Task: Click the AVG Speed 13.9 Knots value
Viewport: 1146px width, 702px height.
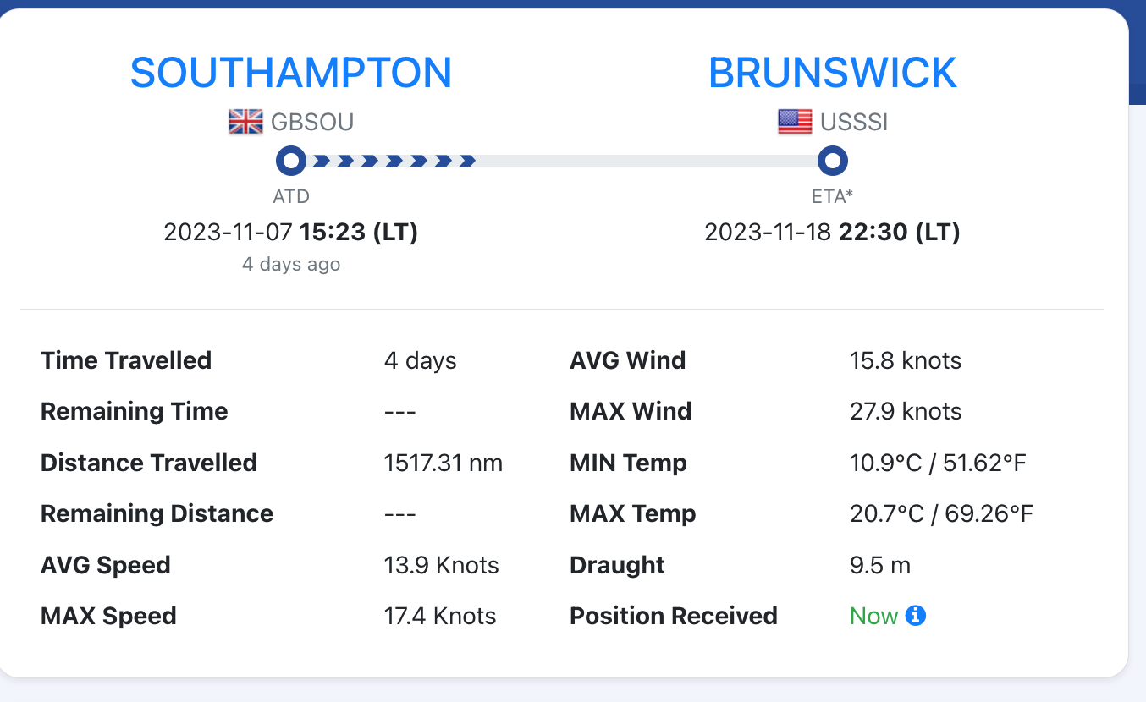Action: [x=442, y=565]
